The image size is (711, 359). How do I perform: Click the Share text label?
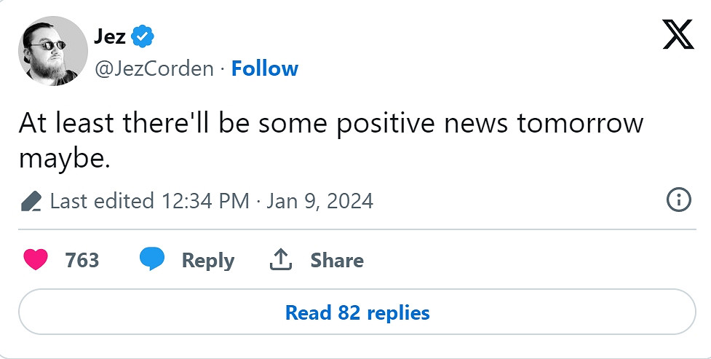(337, 260)
